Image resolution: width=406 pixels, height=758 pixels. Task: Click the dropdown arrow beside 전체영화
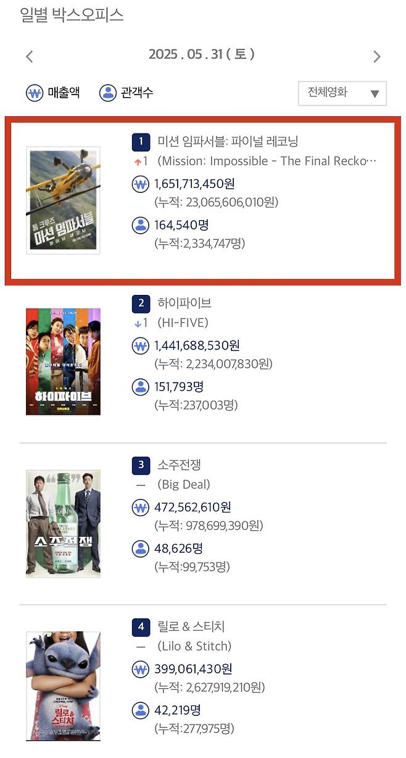click(375, 94)
